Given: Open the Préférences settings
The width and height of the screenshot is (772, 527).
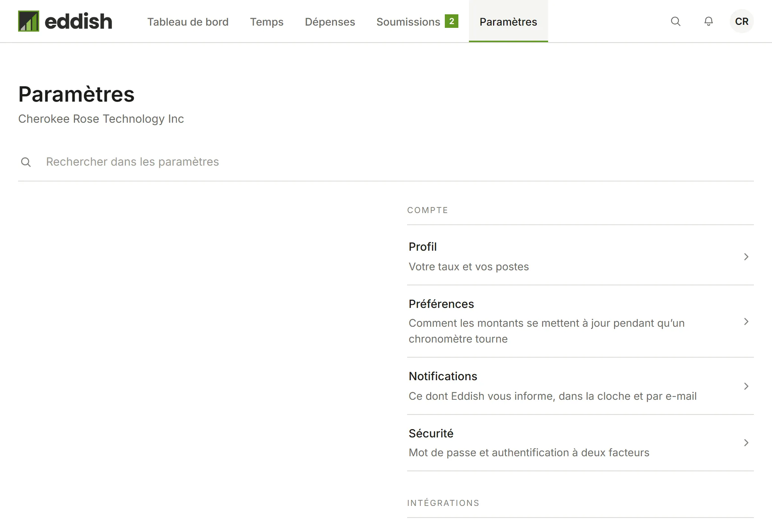Looking at the screenshot, I should [581, 321].
